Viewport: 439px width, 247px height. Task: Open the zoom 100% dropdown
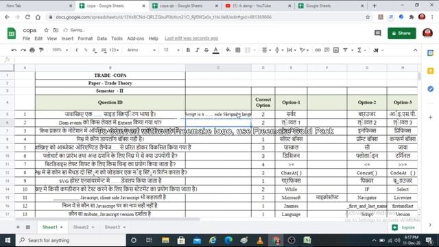60,50
